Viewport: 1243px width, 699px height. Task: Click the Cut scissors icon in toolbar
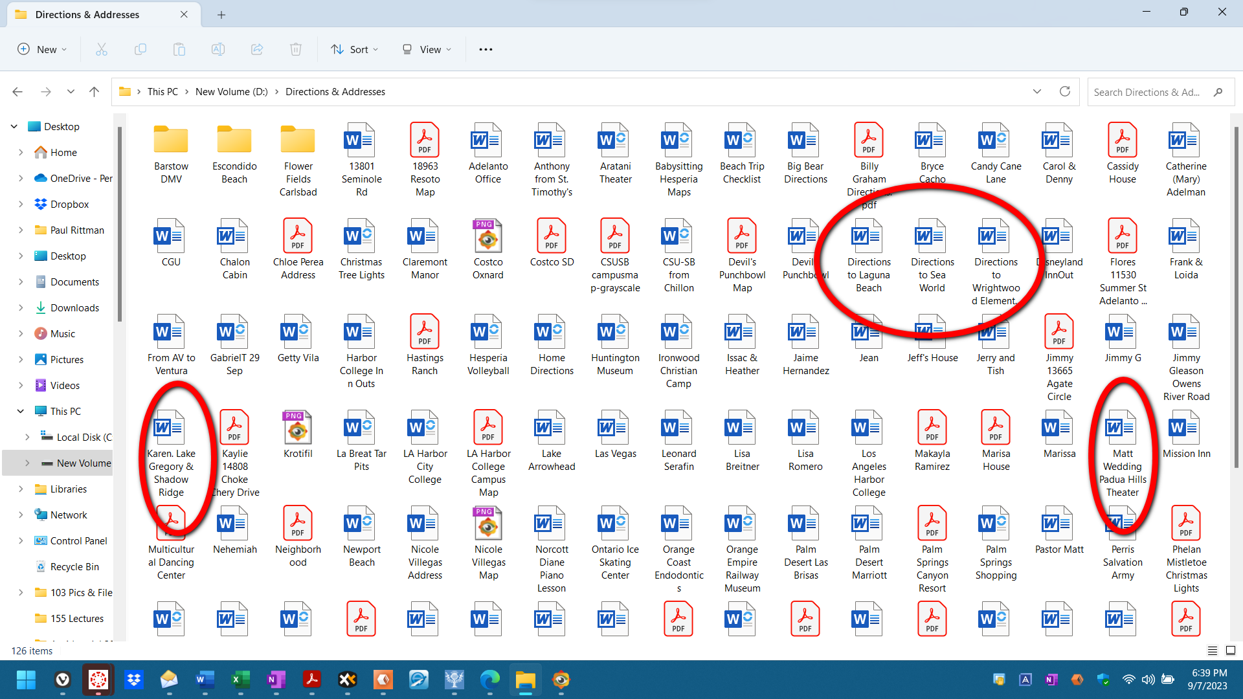pos(102,49)
